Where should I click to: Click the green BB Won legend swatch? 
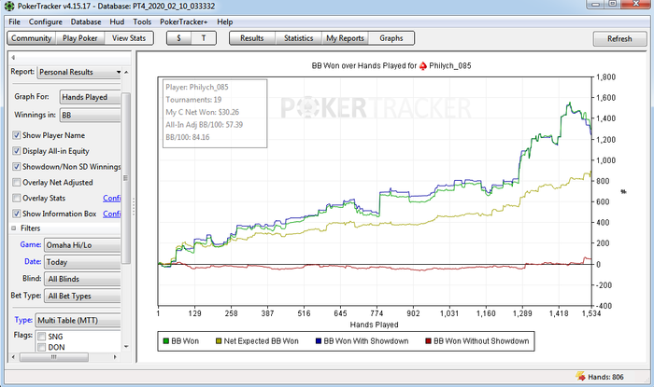(x=166, y=341)
